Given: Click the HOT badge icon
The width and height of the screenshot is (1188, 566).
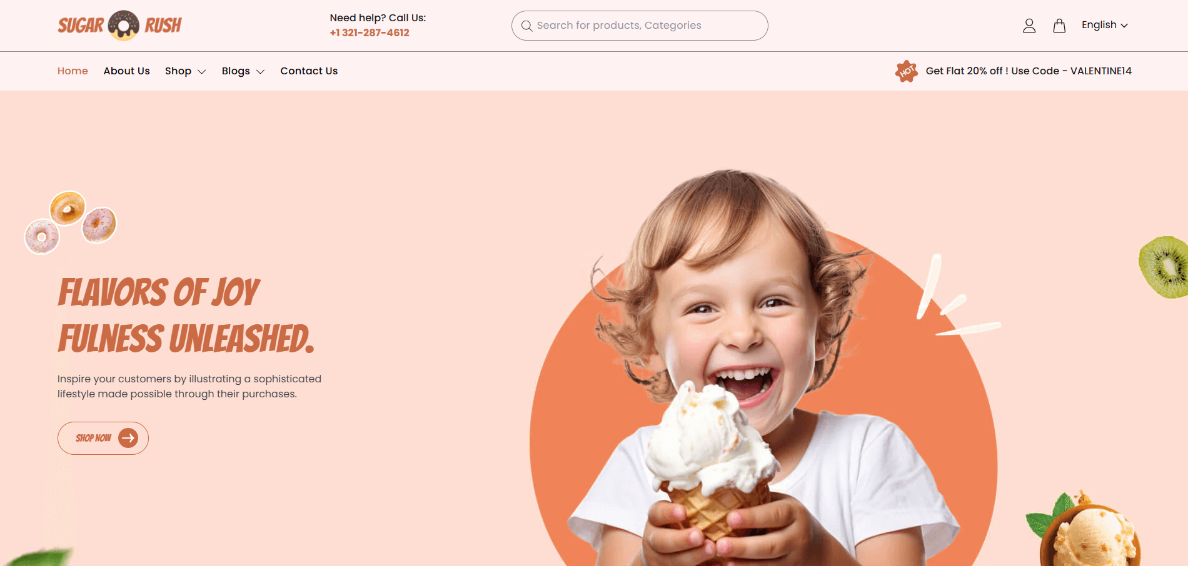Looking at the screenshot, I should tap(907, 71).
